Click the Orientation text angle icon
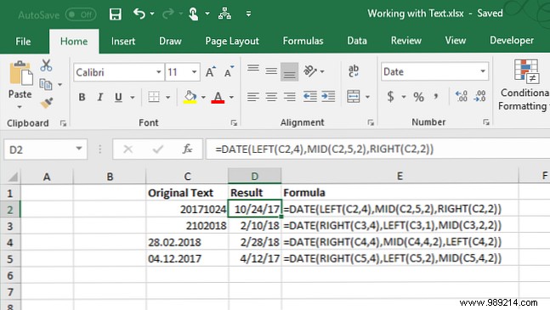This screenshot has width=550, height=310. pos(310,71)
